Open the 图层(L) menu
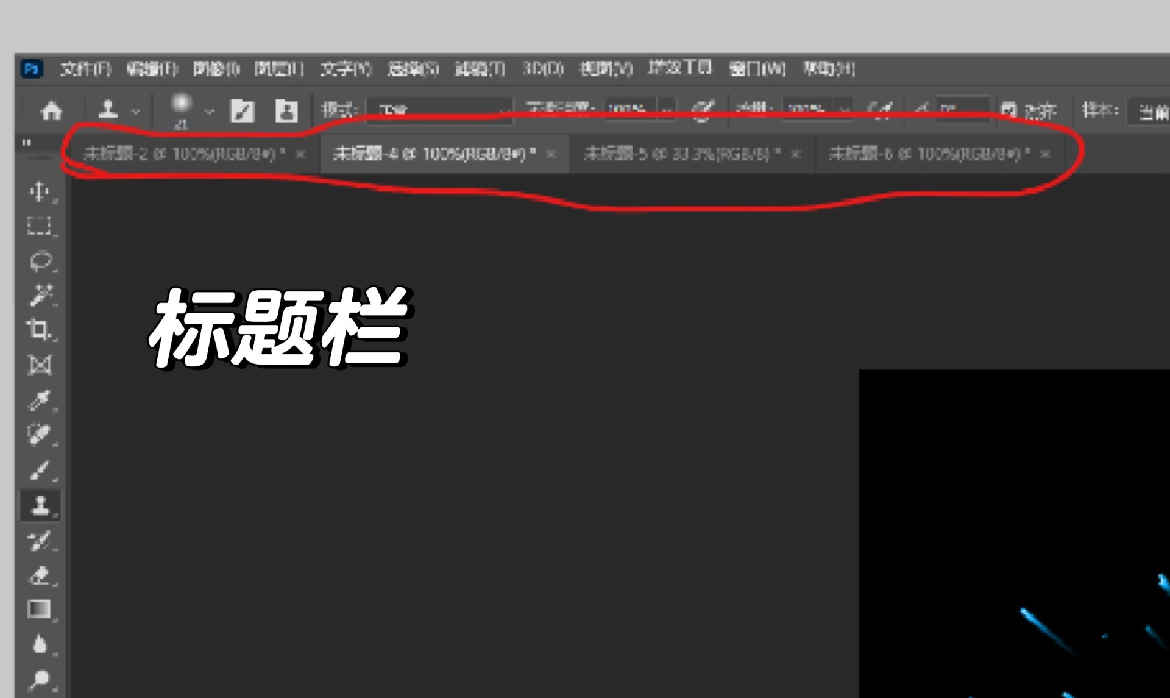The height and width of the screenshot is (698, 1170). (x=279, y=69)
